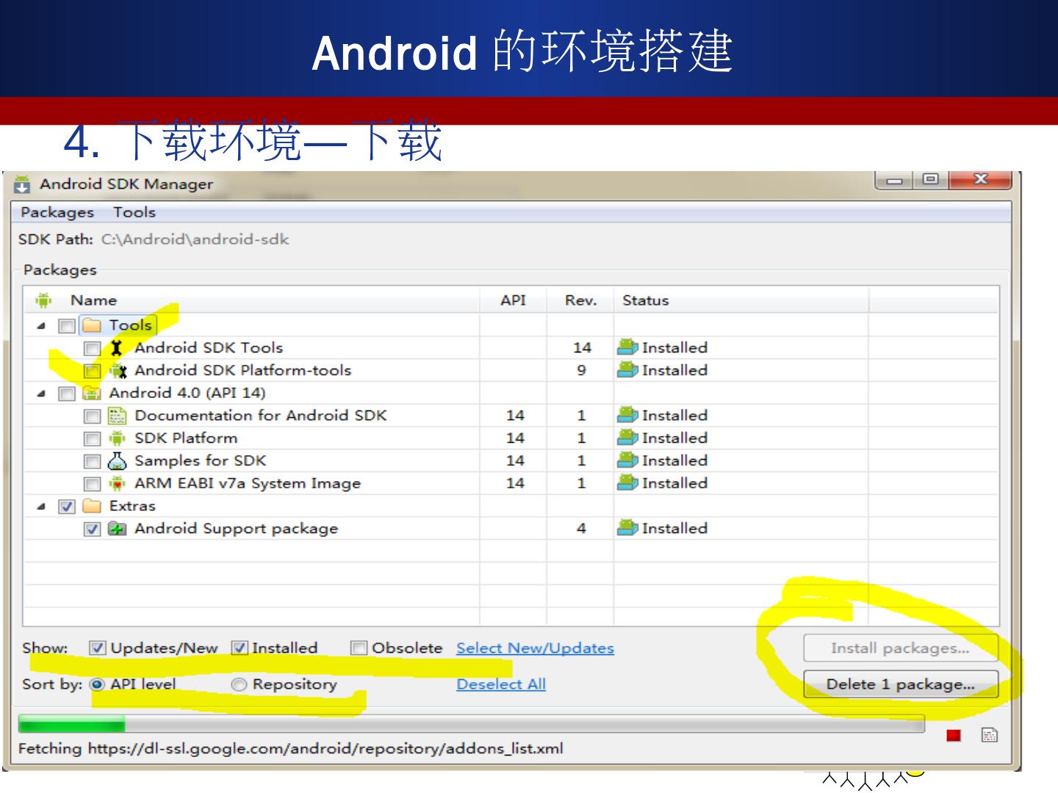The image size is (1058, 793).
Task: Click the Installed status icon for Documentation row
Action: click(627, 416)
